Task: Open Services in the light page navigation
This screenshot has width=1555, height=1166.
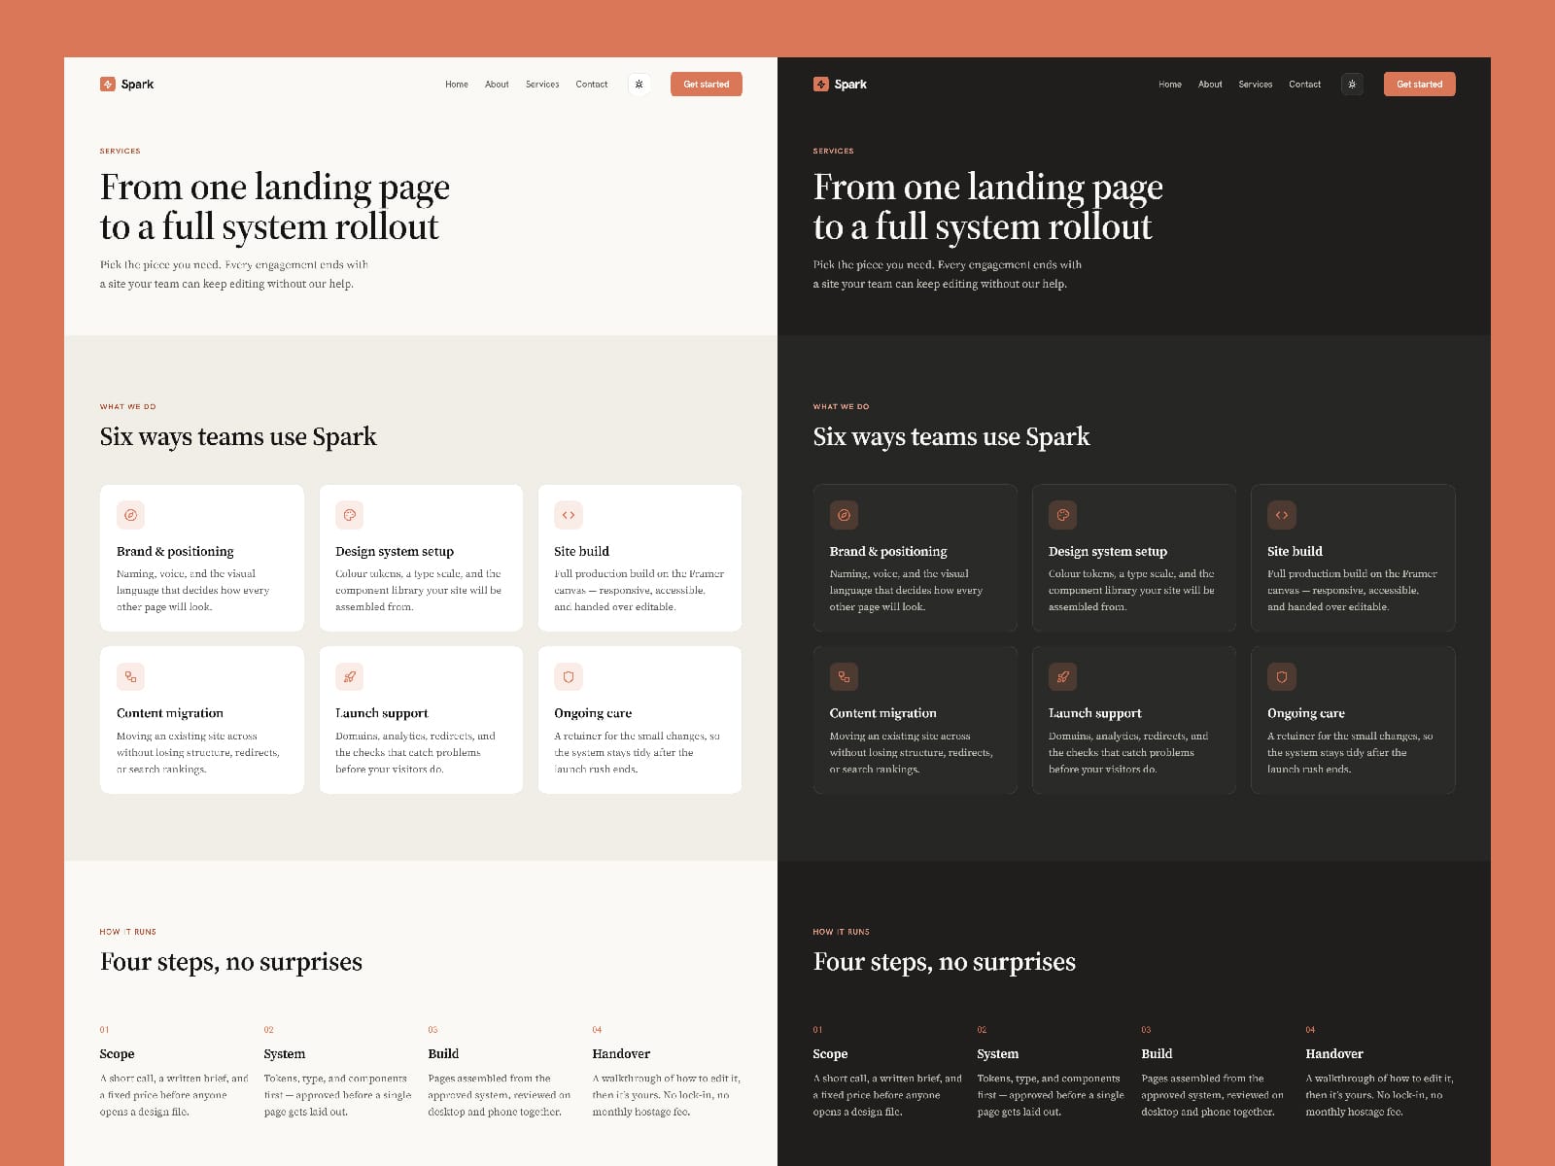Action: (x=542, y=85)
